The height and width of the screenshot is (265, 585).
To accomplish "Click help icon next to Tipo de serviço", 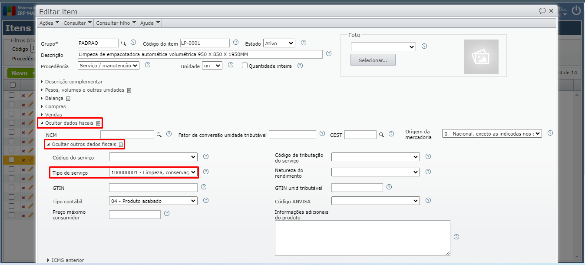I will (206, 172).
